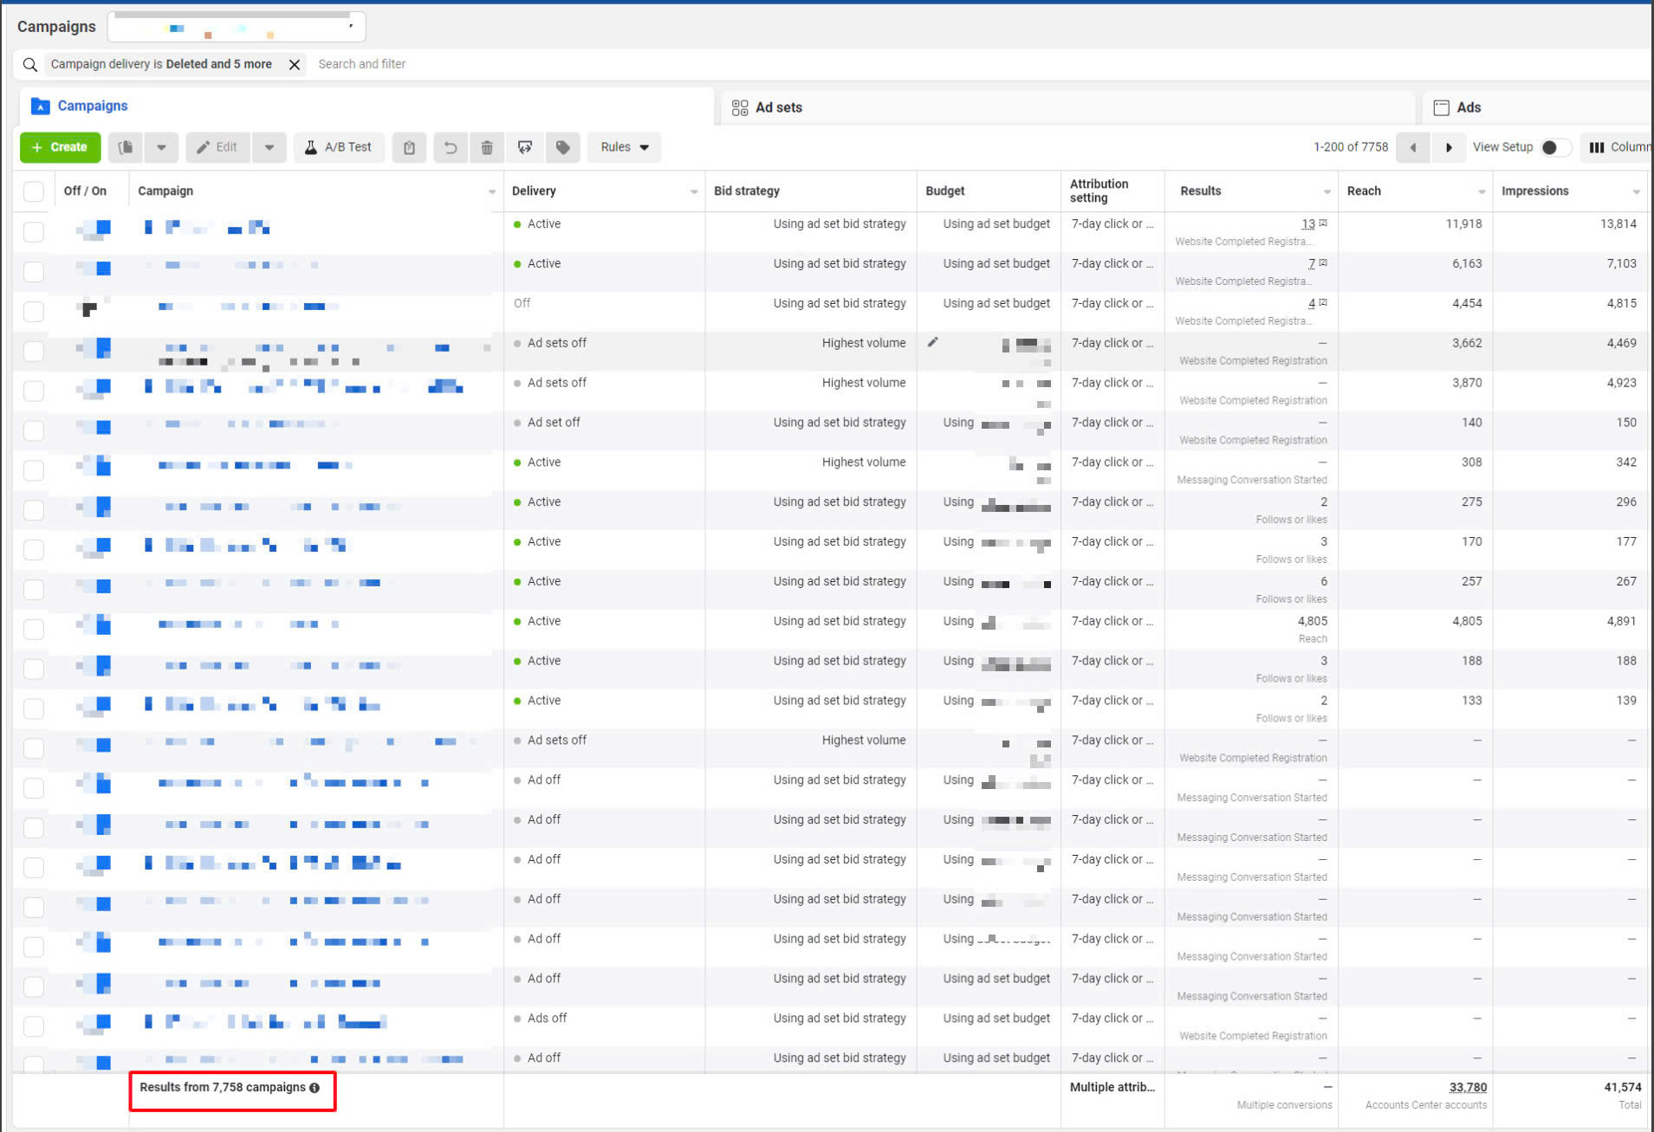Click the Bid strategy column header
This screenshot has height=1132, width=1654.
[746, 191]
